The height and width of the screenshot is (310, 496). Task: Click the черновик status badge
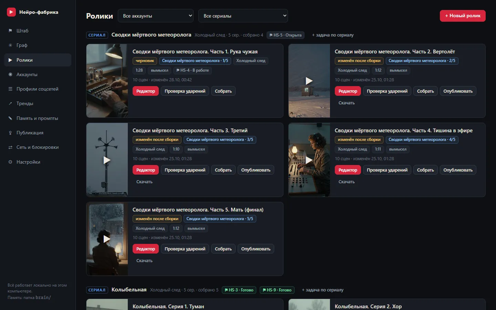145,61
